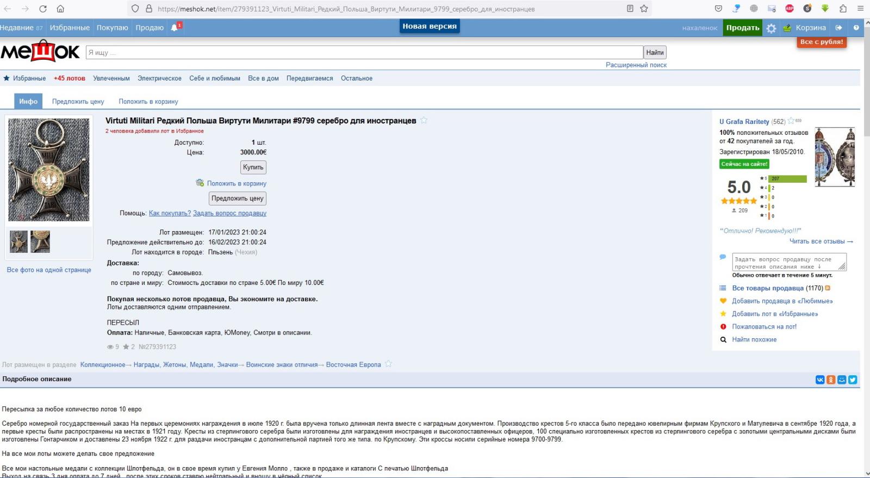Expand the Электрическое category menu
Screen dimensions: 870x478
point(159,78)
